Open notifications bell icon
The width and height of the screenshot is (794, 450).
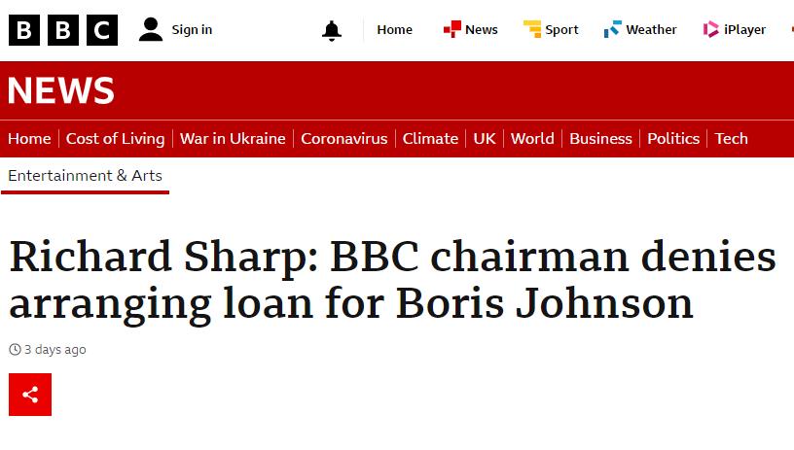[x=332, y=30]
